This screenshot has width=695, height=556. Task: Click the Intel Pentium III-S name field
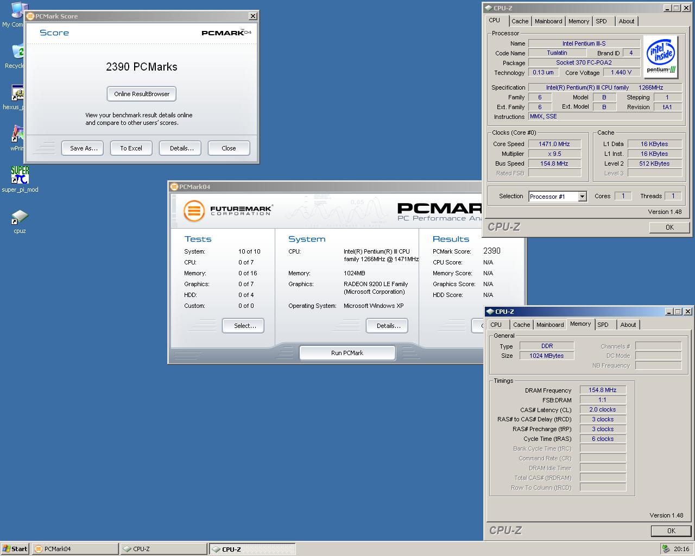tap(584, 43)
